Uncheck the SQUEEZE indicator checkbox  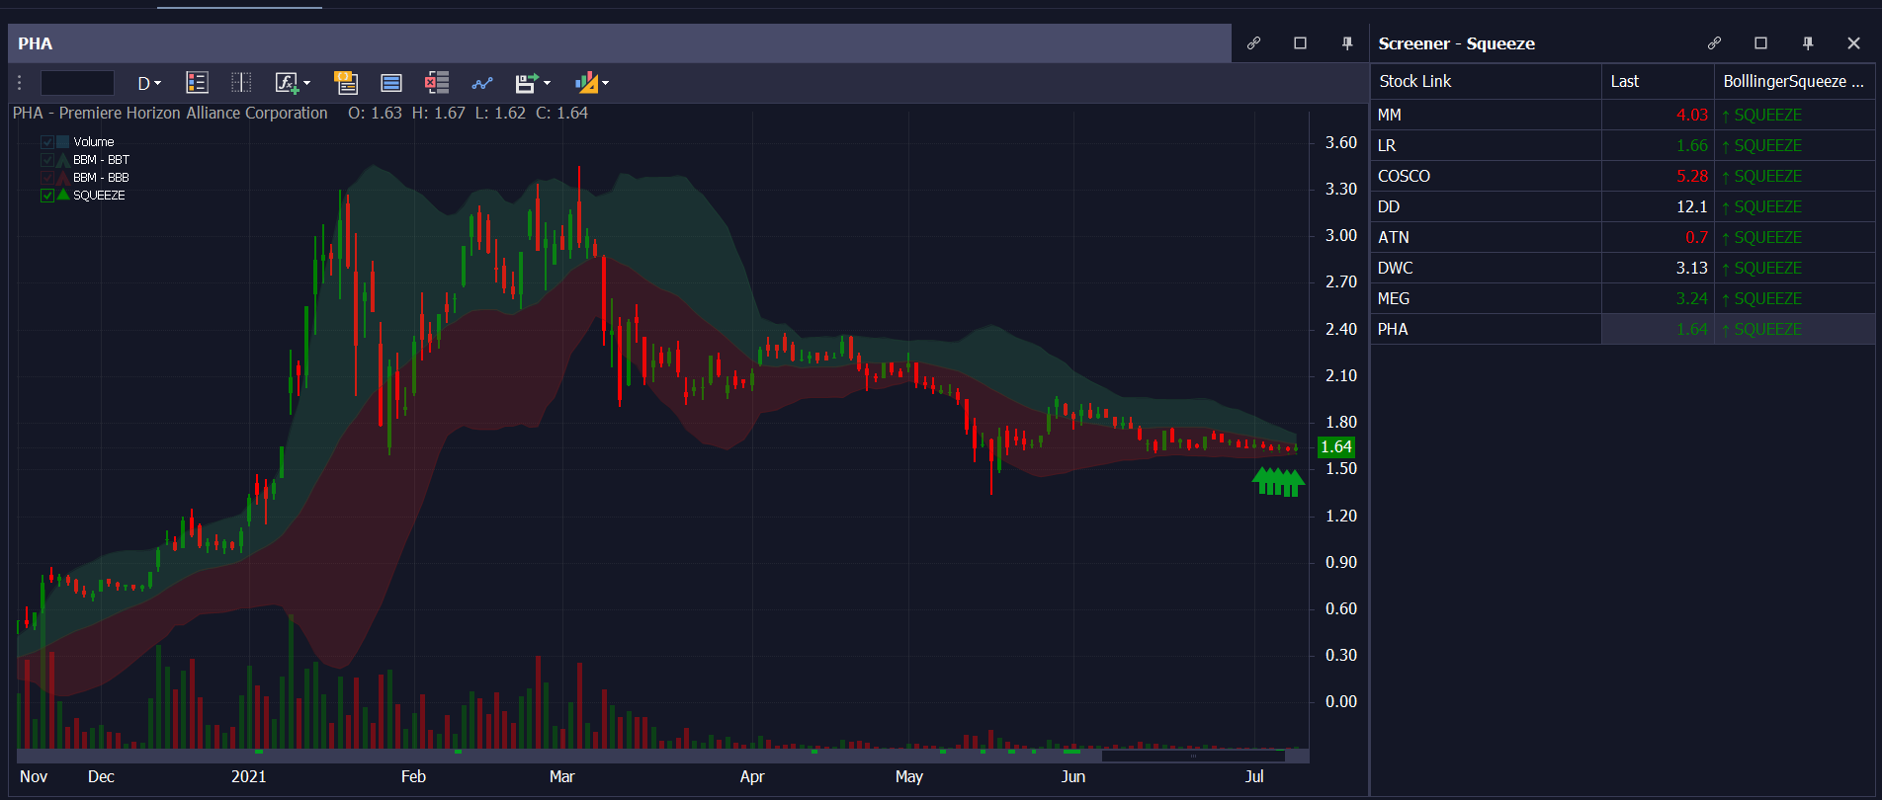tap(47, 196)
